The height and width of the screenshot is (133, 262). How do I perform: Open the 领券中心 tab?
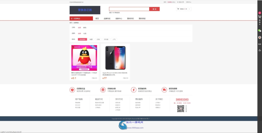[x=119, y=18]
